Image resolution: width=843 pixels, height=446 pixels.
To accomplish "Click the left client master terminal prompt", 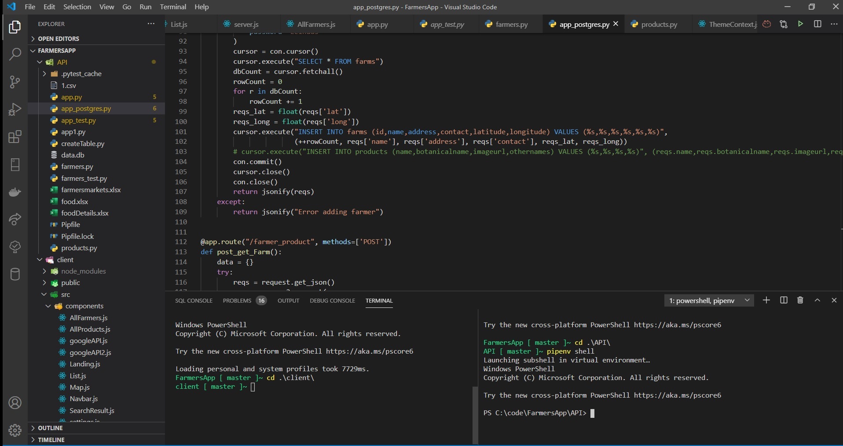I will point(211,387).
